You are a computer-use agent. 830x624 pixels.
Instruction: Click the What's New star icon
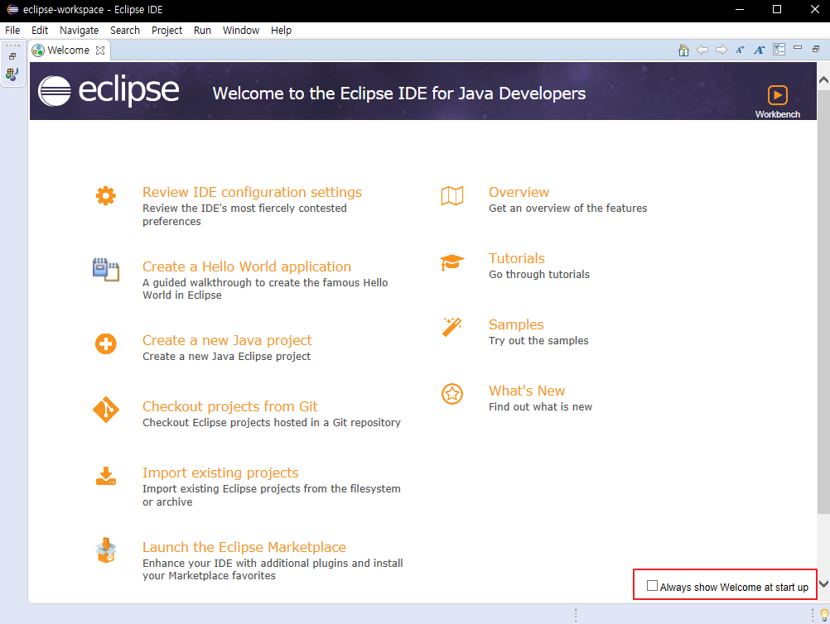[x=452, y=394]
